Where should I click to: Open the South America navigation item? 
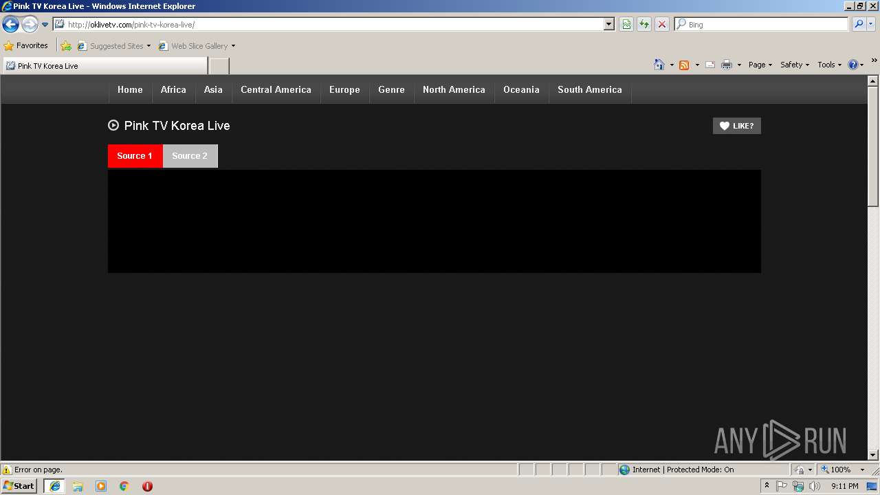[590, 90]
